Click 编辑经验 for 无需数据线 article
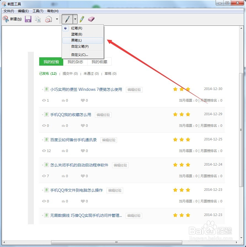Viewport: 246px width, 247px height. pyautogui.click(x=134, y=216)
